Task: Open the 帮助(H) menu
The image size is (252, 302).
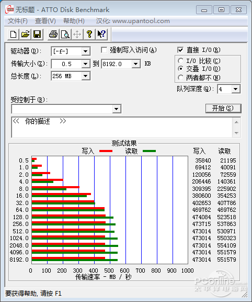Action: (x=74, y=21)
